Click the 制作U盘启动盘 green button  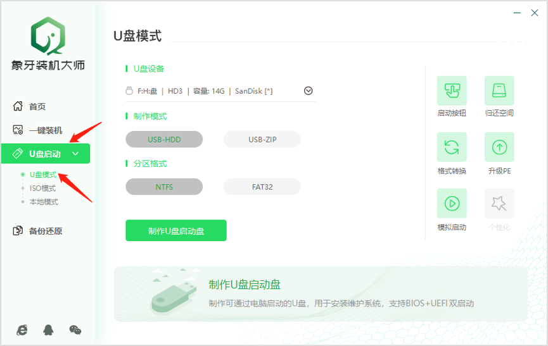tap(176, 231)
